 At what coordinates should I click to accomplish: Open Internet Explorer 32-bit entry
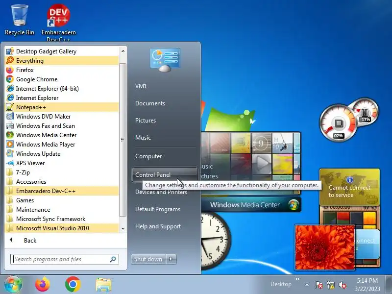[62, 98]
